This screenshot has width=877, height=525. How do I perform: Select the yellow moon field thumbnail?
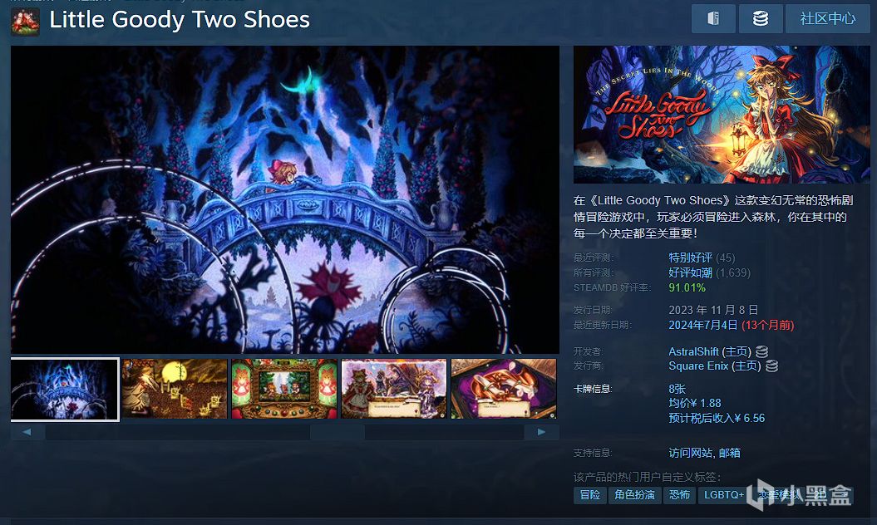click(175, 389)
